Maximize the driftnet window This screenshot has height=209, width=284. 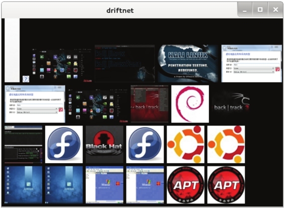(x=260, y=9)
